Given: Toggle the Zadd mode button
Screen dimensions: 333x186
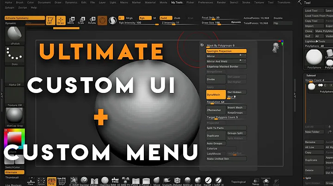Looking at the screenshot, I should pyautogui.click(x=166, y=18).
